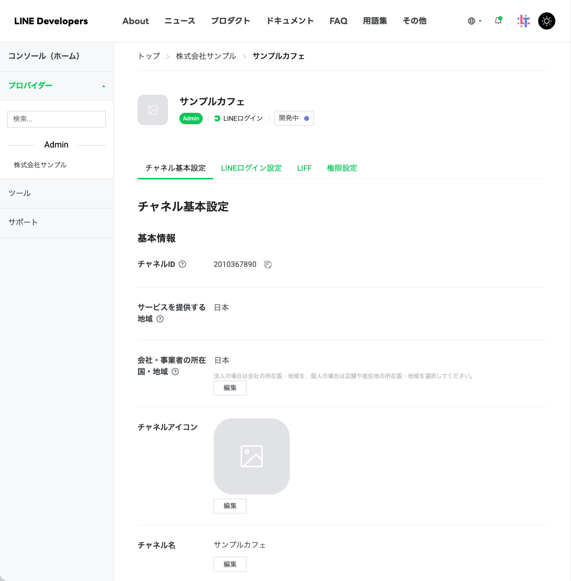The width and height of the screenshot is (571, 581).
Task: Show help for チャネルID
Action: tap(182, 264)
